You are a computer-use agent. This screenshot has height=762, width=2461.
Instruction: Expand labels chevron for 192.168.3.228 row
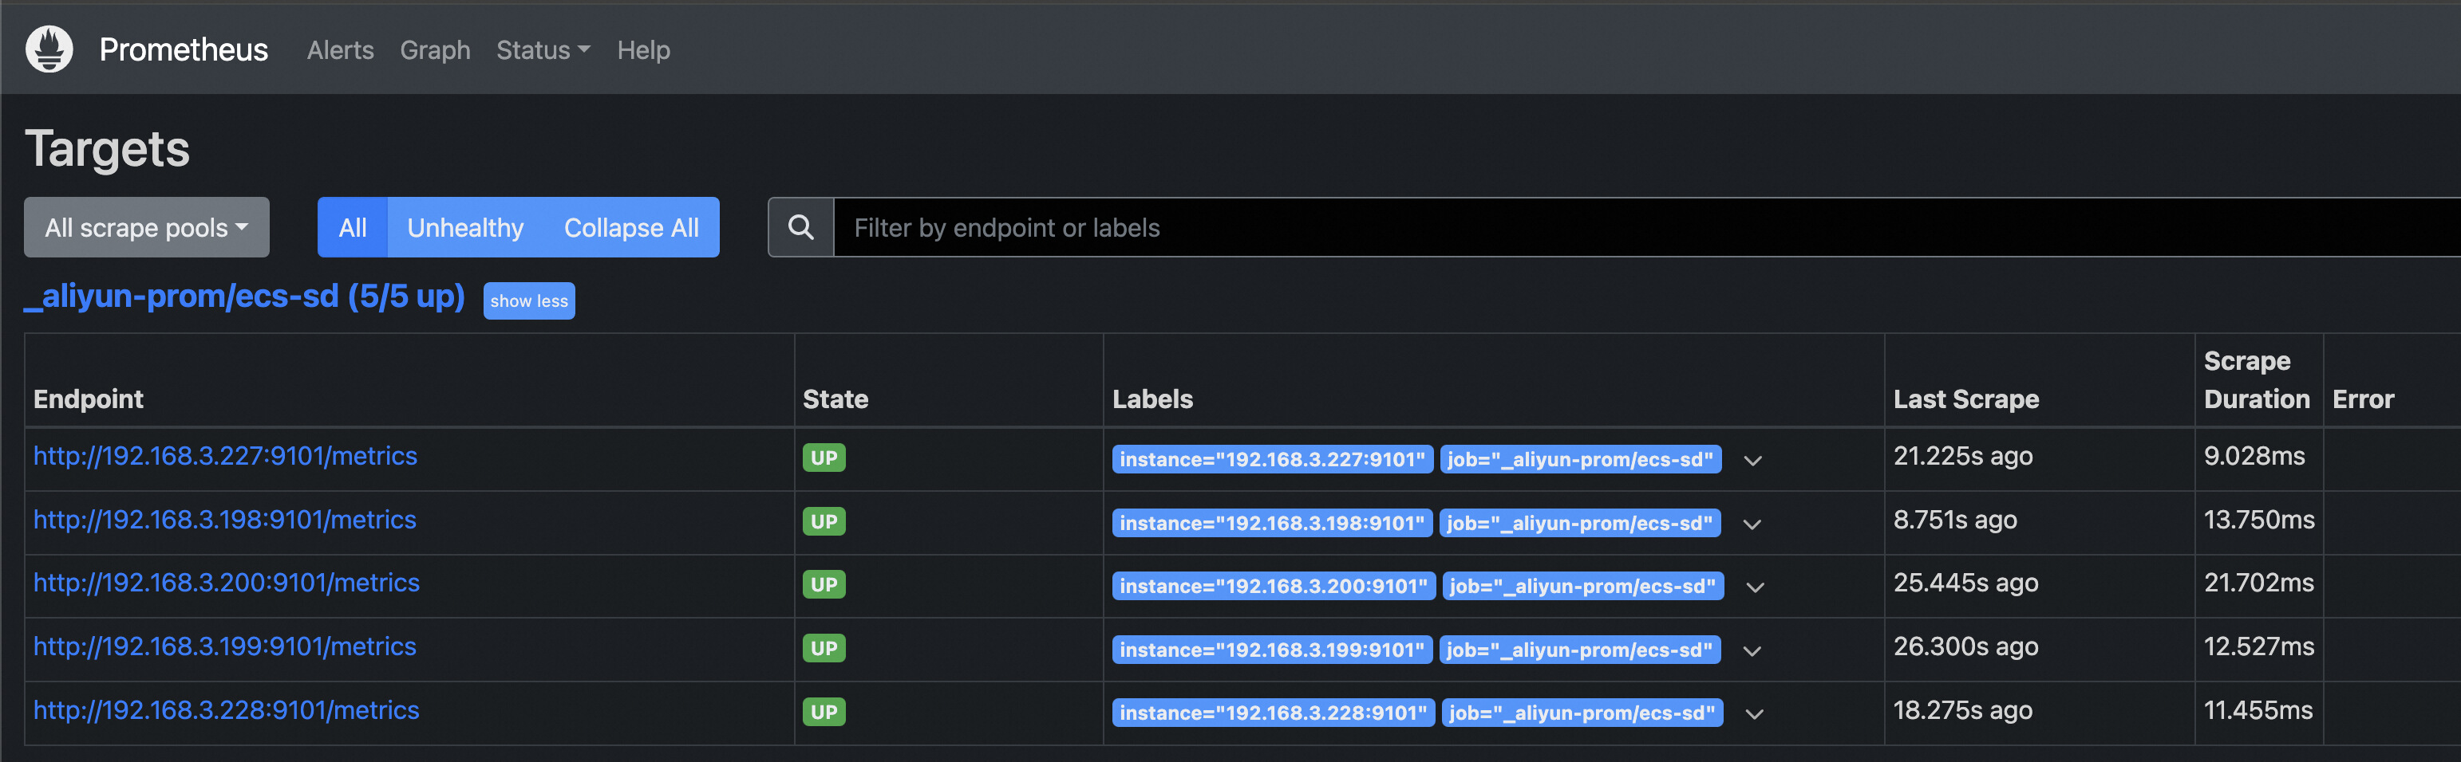pyautogui.click(x=1754, y=714)
